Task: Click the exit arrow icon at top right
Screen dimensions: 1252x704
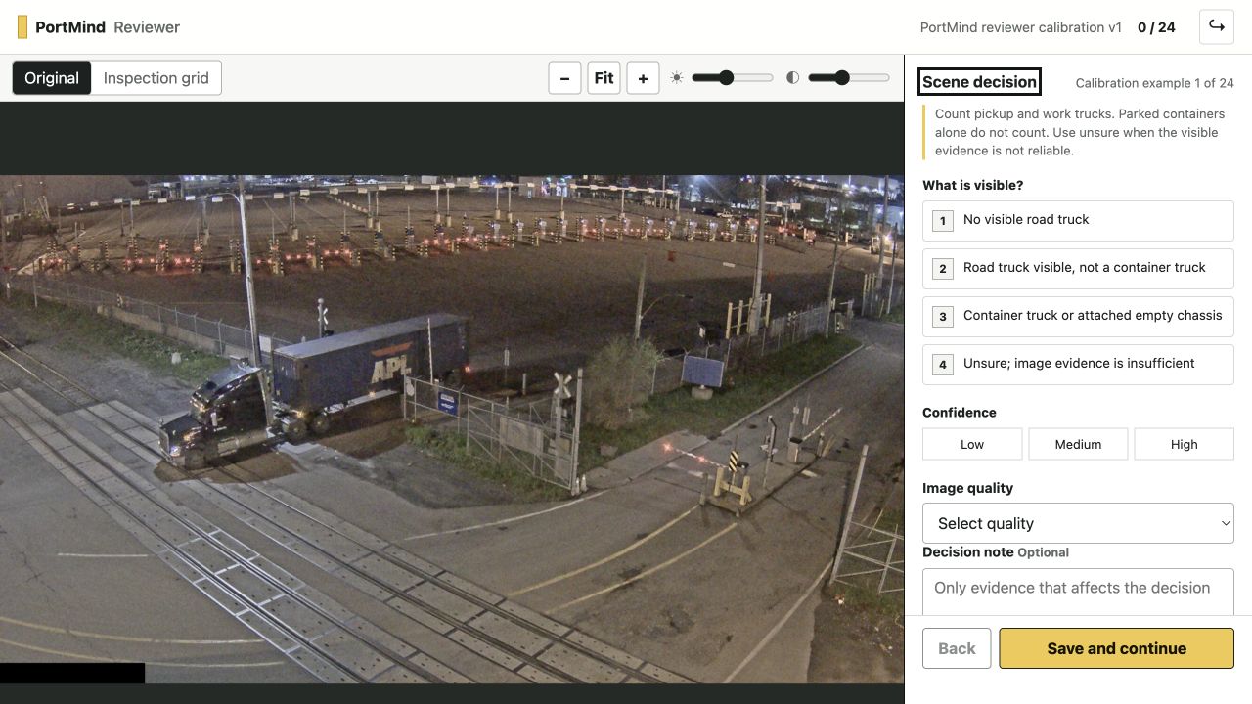Action: [x=1217, y=26]
